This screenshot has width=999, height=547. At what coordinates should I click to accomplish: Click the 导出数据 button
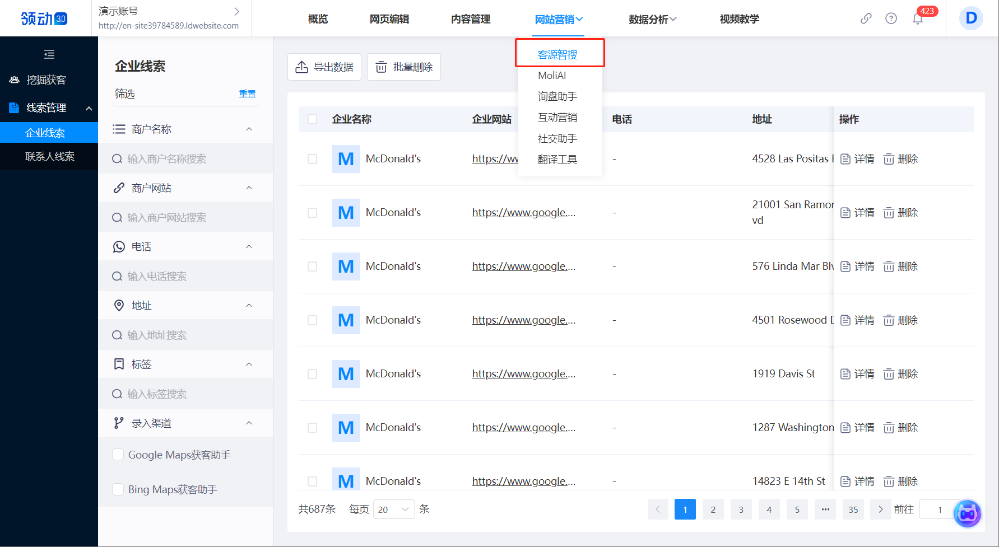(324, 67)
